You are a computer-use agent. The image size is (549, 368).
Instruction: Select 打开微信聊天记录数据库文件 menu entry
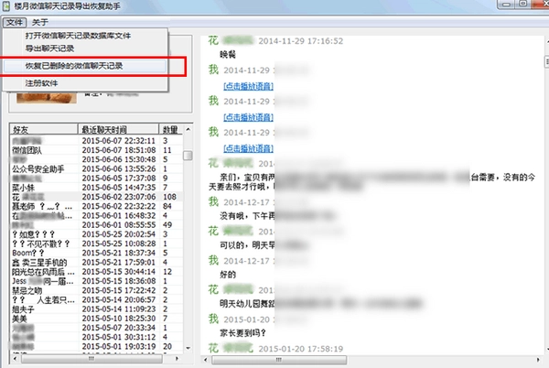pos(74,36)
